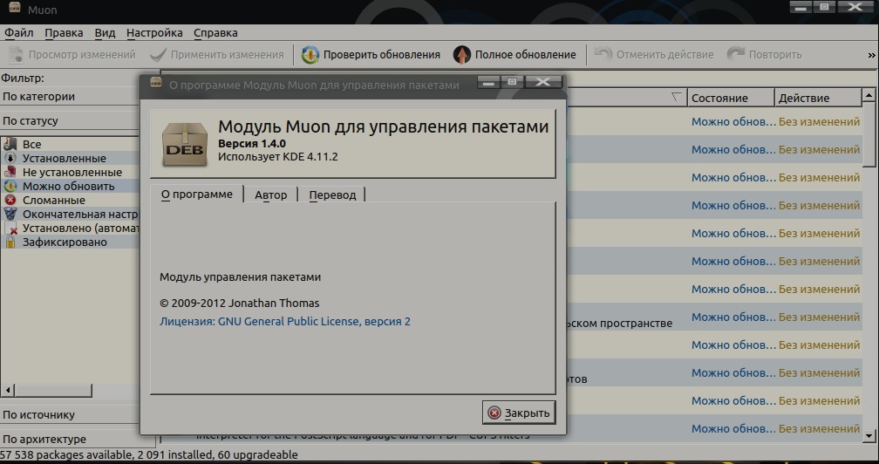Select the Зафиксировано lock icon
The width and height of the screenshot is (879, 464).
(x=10, y=242)
